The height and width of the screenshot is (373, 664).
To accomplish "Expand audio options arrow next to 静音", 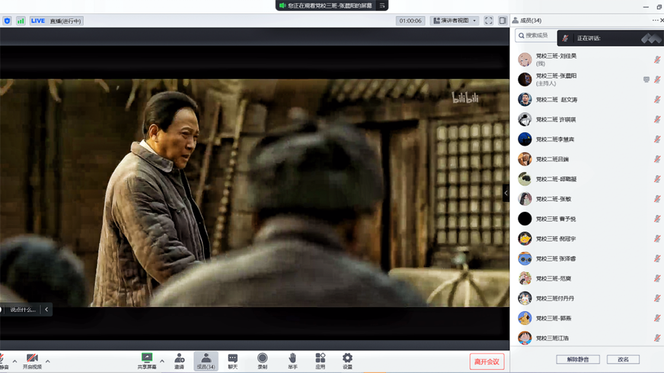I will point(15,361).
